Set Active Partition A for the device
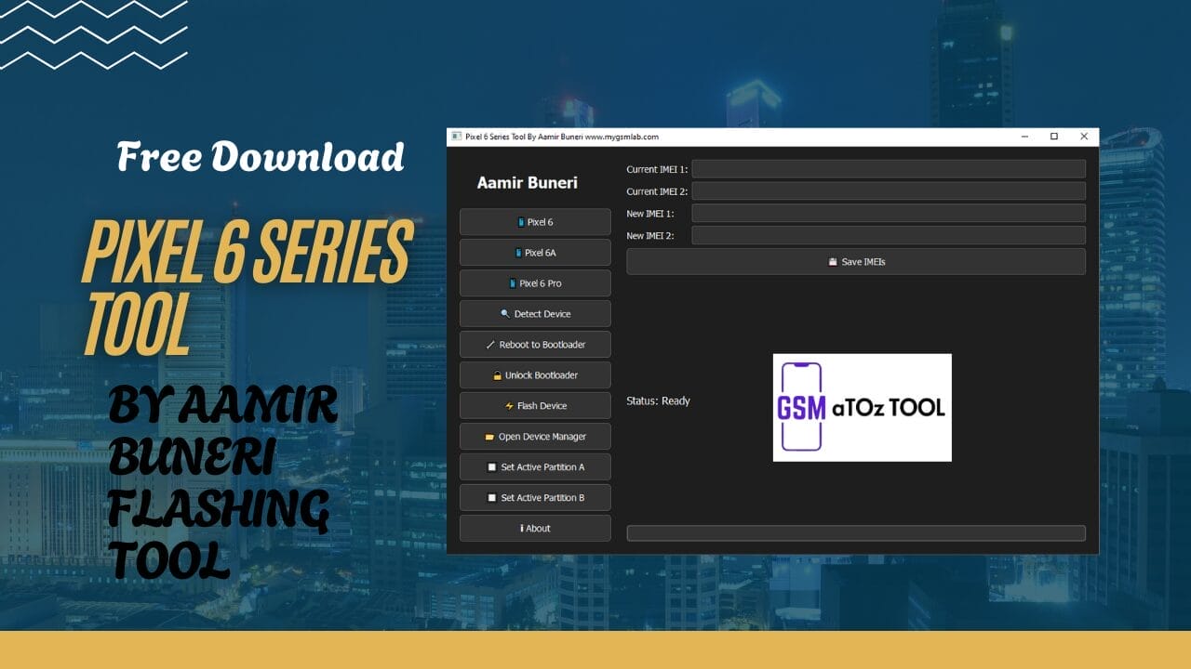Viewport: 1191px width, 669px height. (535, 466)
